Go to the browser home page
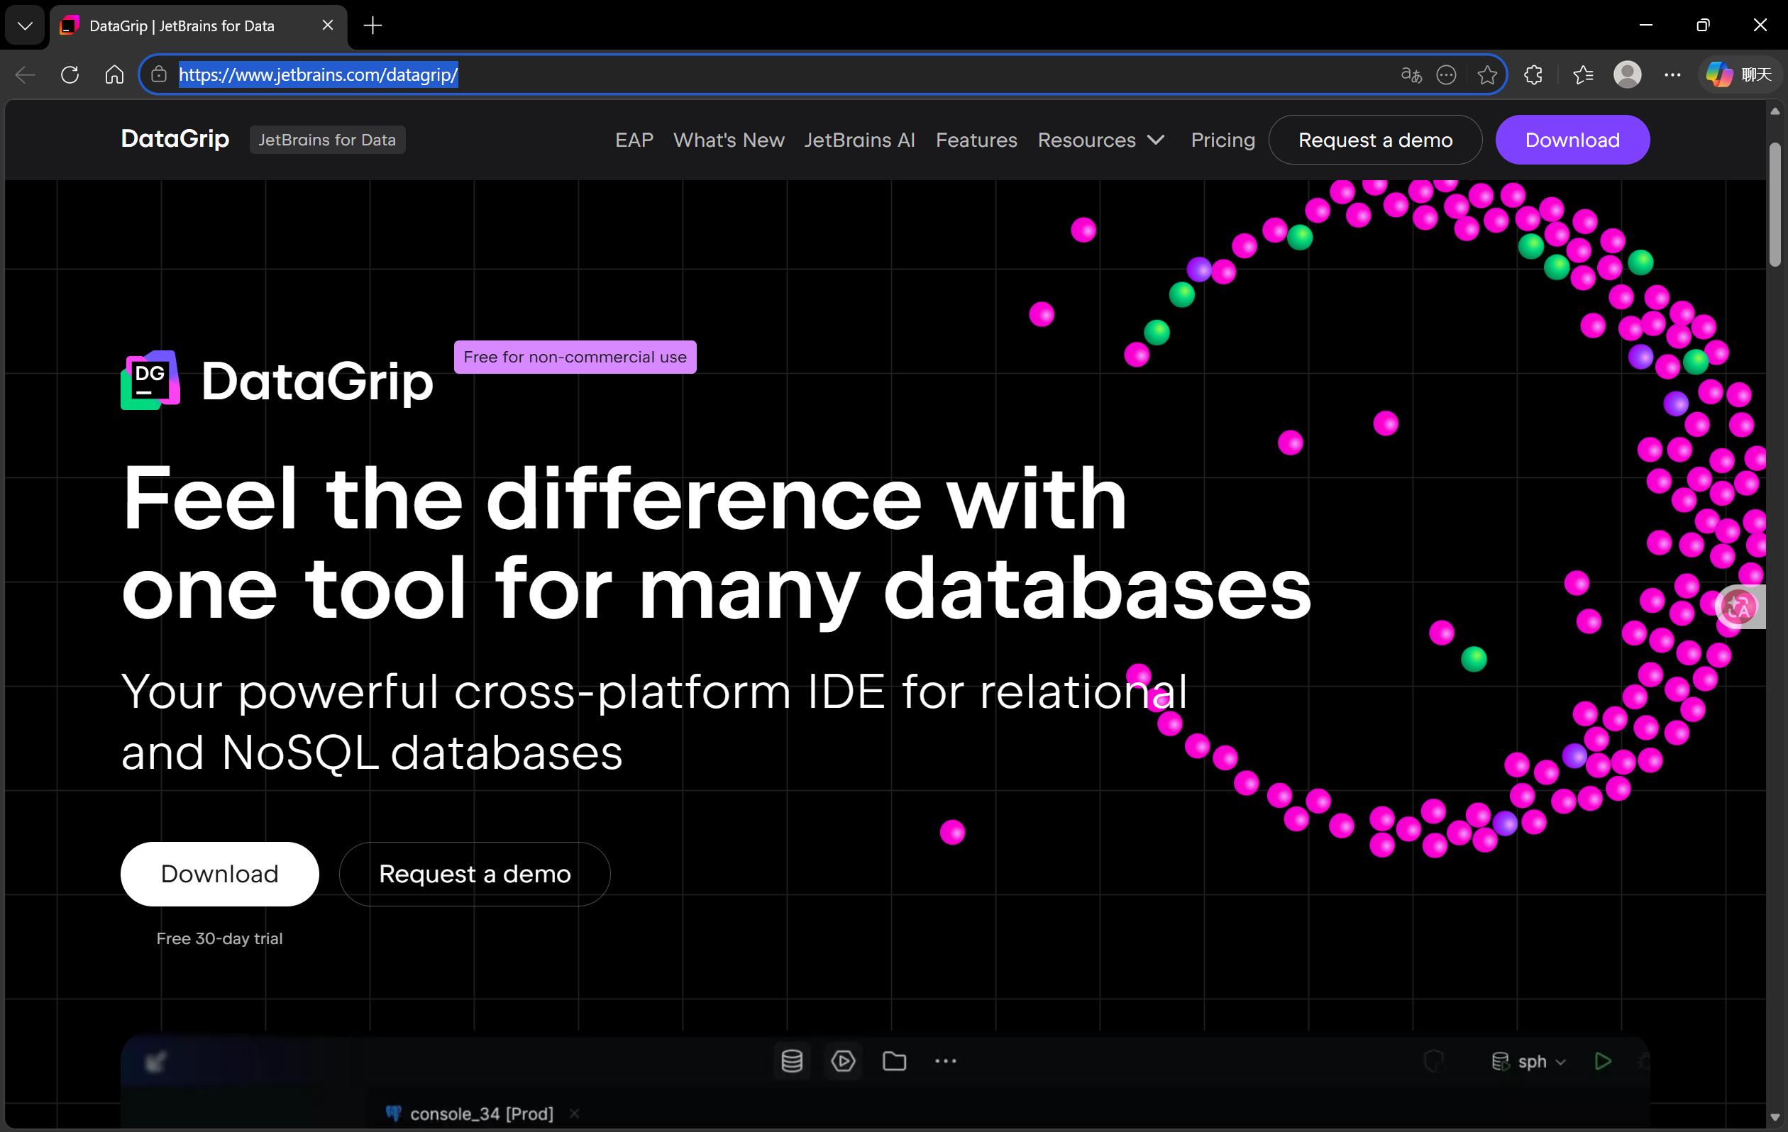1788x1132 pixels. pos(114,74)
